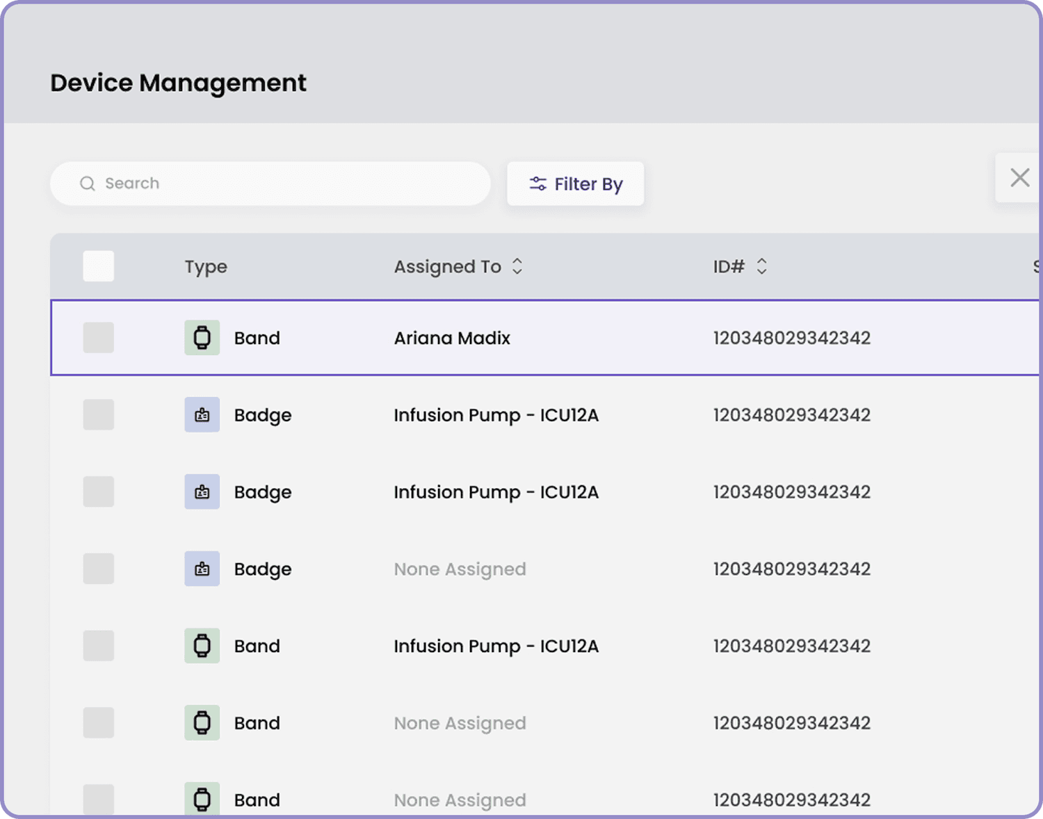Click the Badge label in None Assigned row
Screen dimensions: 1043x819
[x=263, y=569]
